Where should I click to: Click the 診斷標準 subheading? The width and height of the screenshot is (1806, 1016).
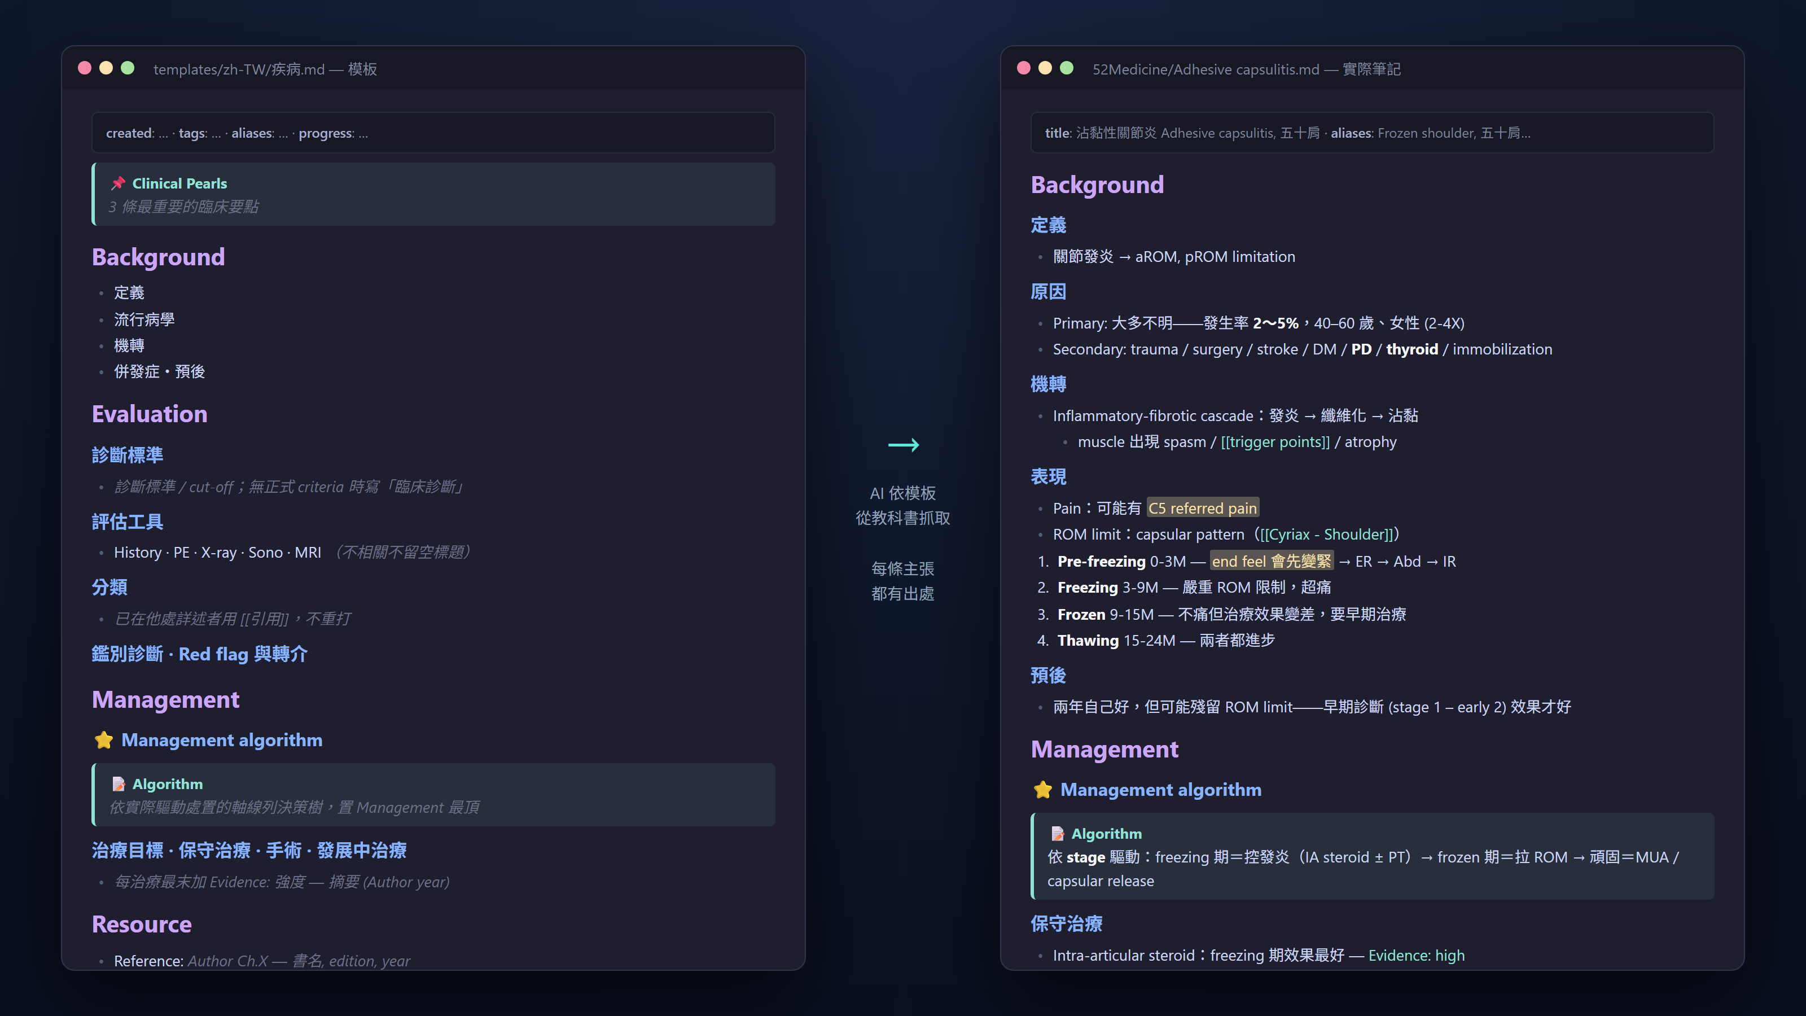point(127,455)
